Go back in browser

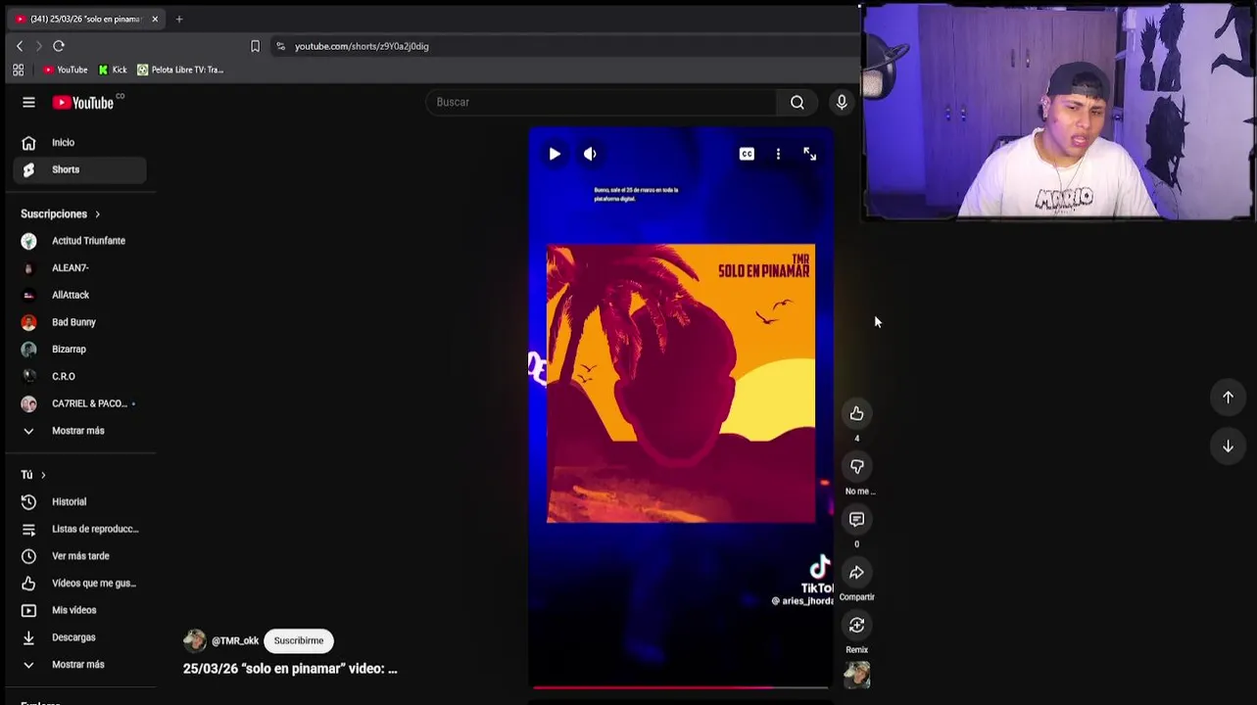(x=20, y=46)
